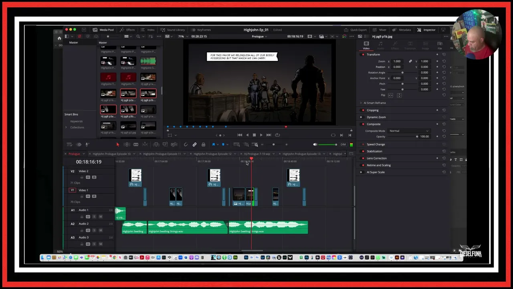Screen dimensions: 513x289
Task: Jump to last frame in viewer
Action: (x=269, y=135)
